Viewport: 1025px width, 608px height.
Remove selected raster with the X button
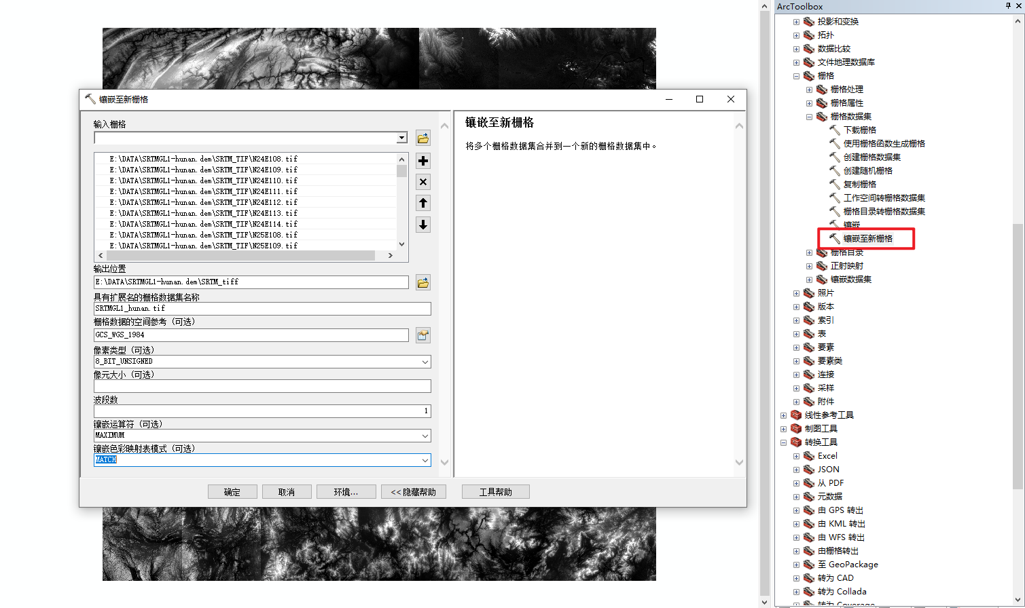(423, 182)
